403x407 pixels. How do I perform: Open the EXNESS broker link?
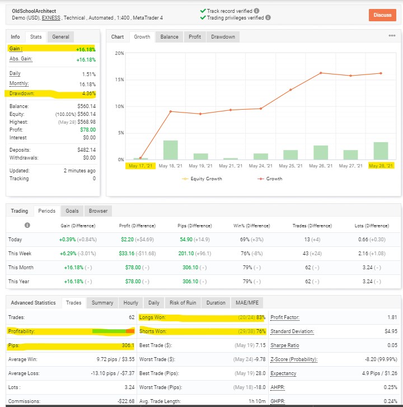click(x=51, y=18)
